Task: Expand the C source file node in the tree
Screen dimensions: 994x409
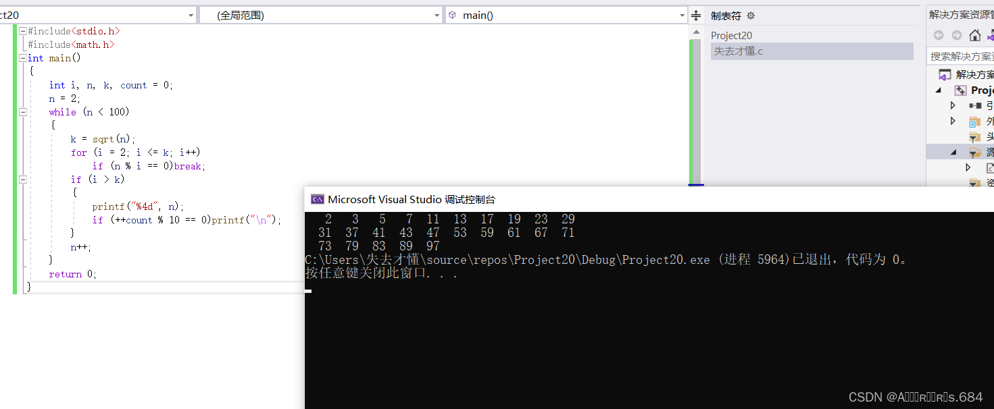Action: (x=968, y=167)
